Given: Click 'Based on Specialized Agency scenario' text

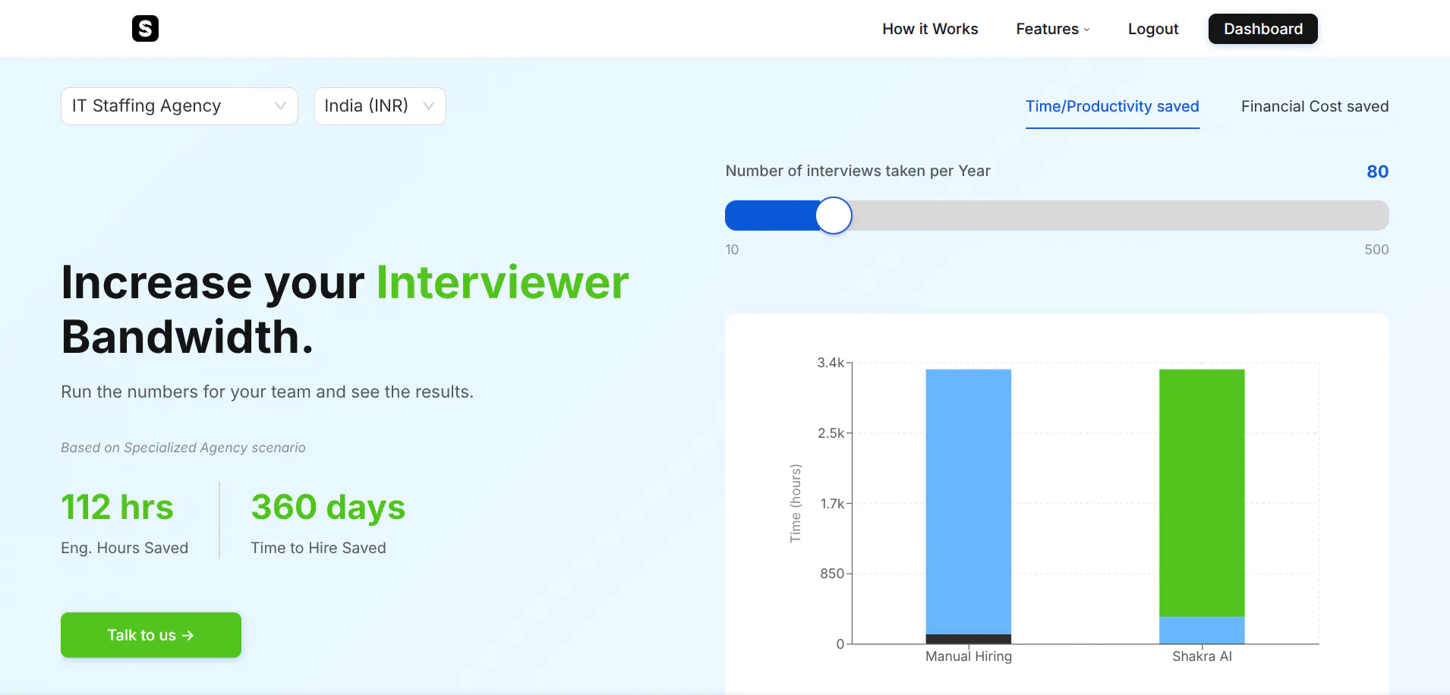Looking at the screenshot, I should click(x=183, y=448).
